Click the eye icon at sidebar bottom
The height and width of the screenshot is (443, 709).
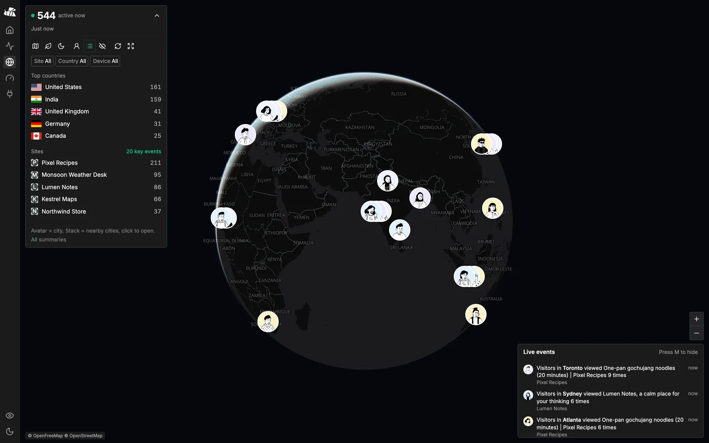tap(10, 416)
